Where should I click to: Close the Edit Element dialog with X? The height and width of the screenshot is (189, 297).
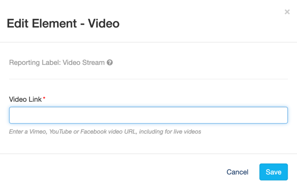click(x=287, y=12)
